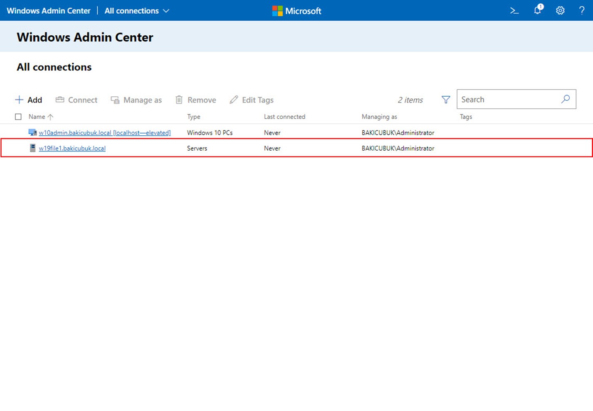Click the Edit Tags button

pos(252,100)
